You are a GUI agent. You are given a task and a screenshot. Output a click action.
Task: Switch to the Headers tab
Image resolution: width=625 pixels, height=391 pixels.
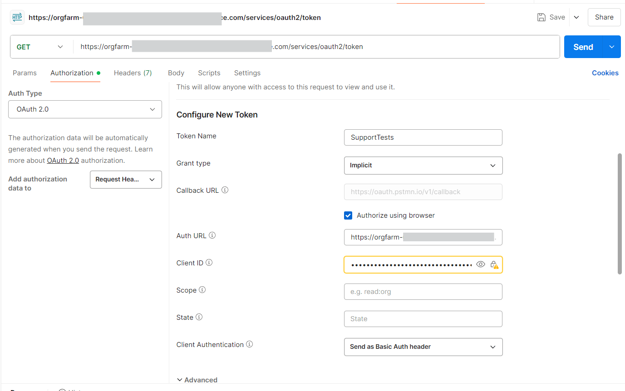pyautogui.click(x=133, y=73)
